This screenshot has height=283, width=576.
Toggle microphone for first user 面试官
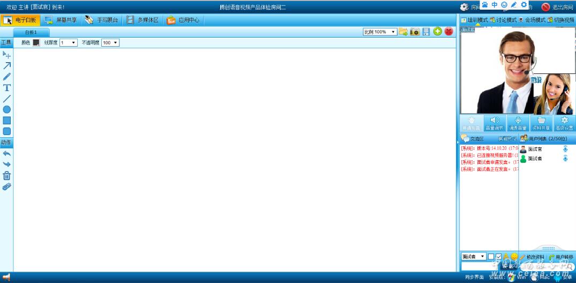[565, 149]
